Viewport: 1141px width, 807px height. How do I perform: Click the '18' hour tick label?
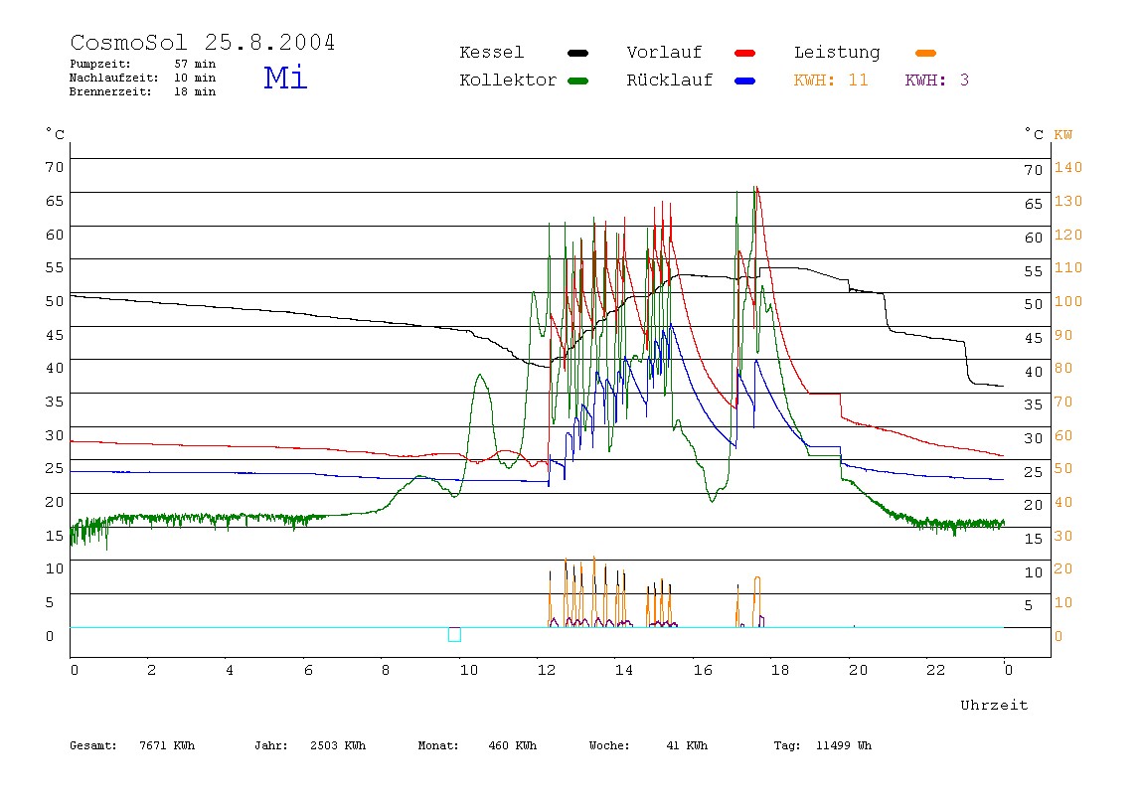(x=780, y=670)
